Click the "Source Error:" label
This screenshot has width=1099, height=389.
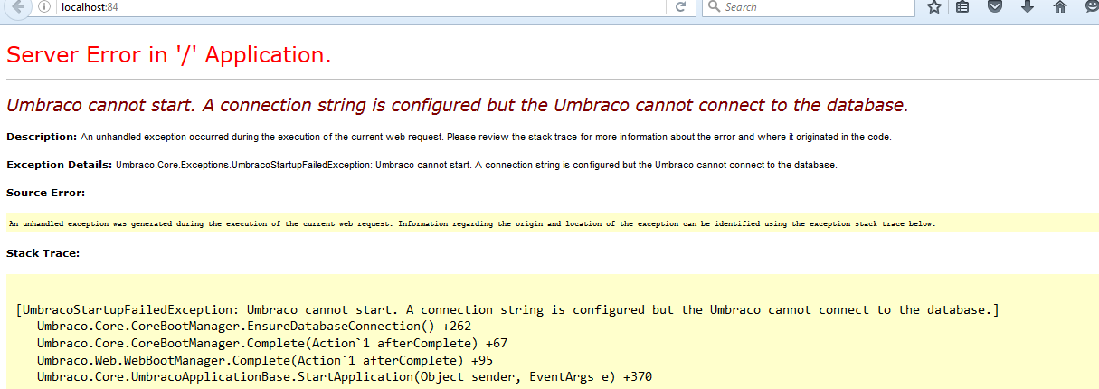(x=46, y=193)
